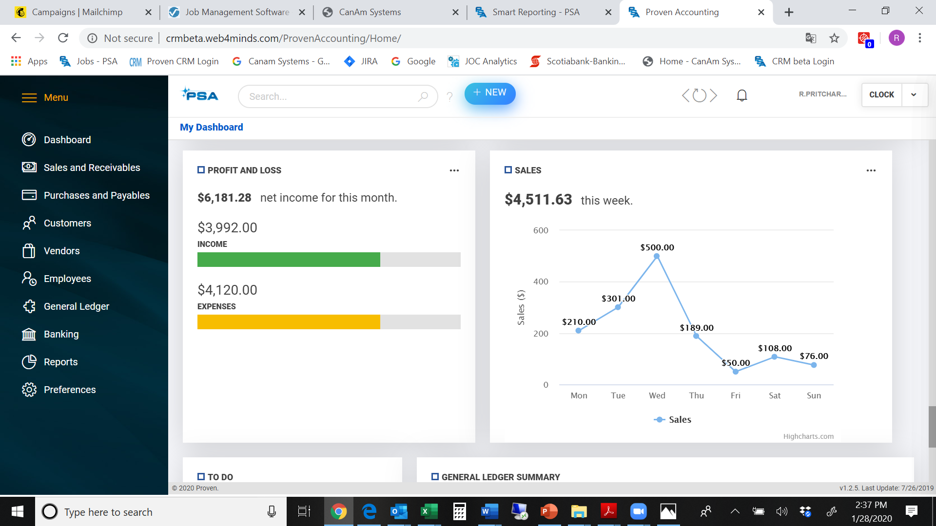Open the hamburger Menu
This screenshot has width=936, height=526.
(30, 97)
